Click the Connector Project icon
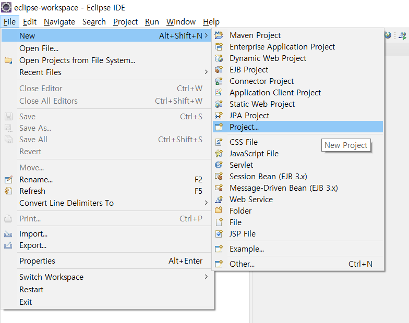The width and height of the screenshot is (409, 323). click(x=219, y=81)
